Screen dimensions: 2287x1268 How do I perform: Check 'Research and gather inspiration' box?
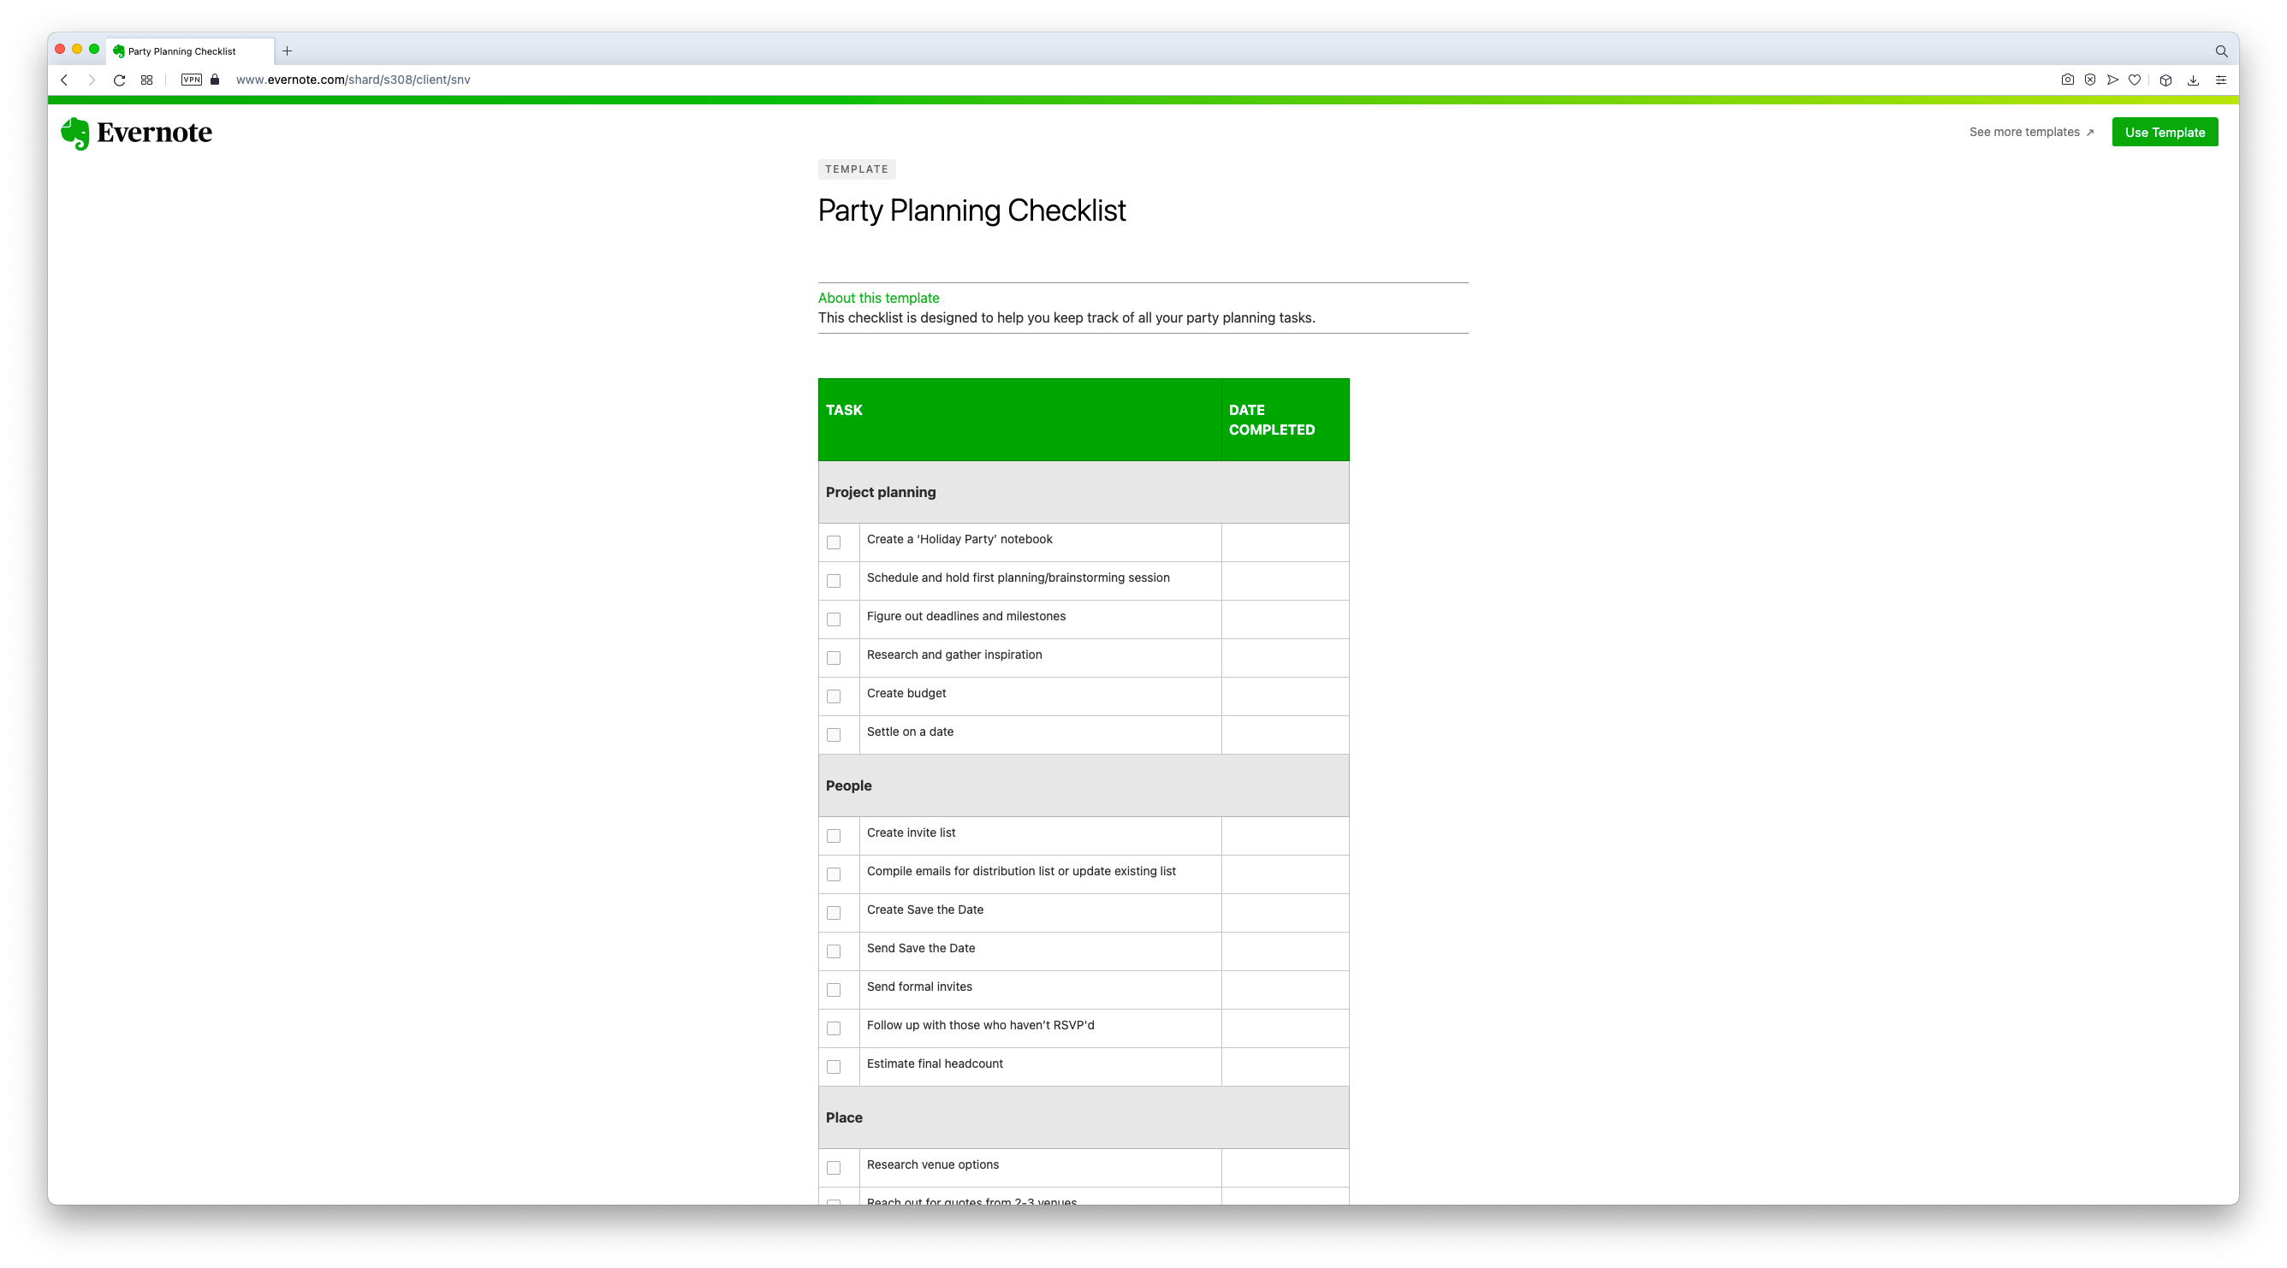click(834, 657)
